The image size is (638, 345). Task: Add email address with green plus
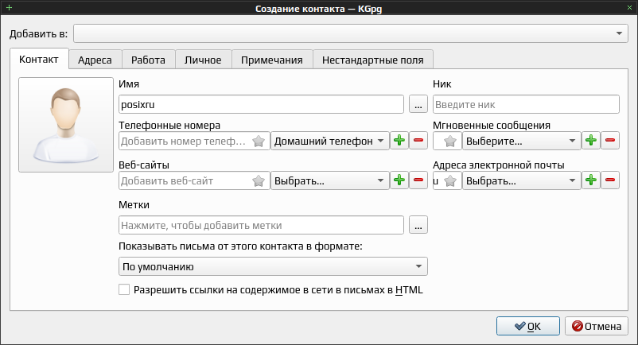(x=591, y=180)
